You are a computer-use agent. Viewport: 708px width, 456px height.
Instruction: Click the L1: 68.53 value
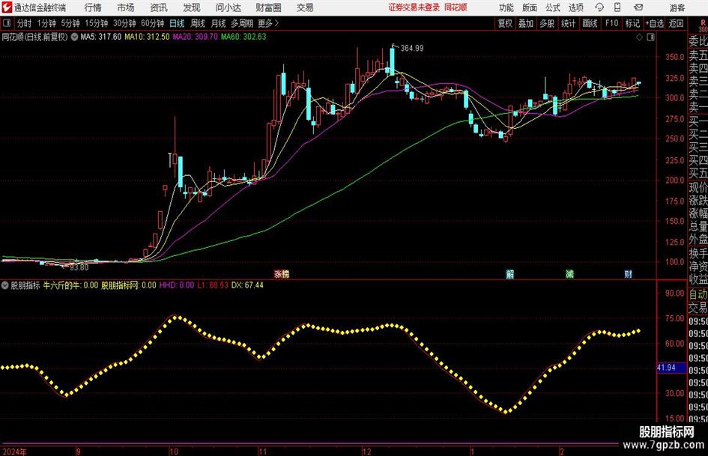213,285
